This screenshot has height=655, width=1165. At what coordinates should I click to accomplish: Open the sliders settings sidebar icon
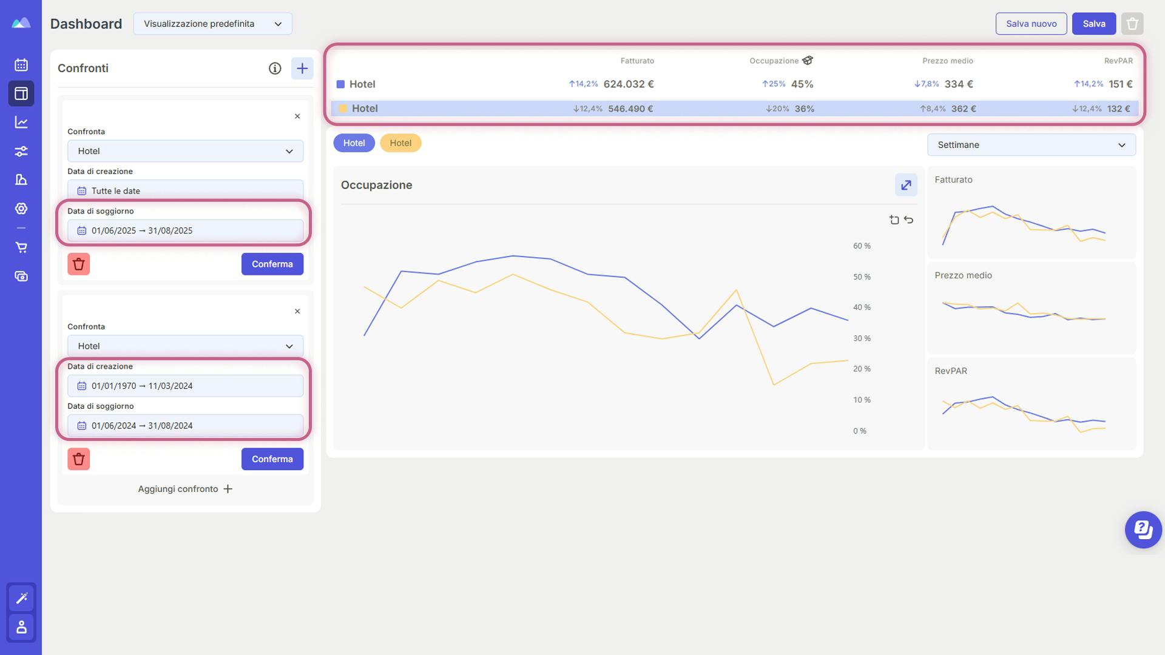[21, 151]
